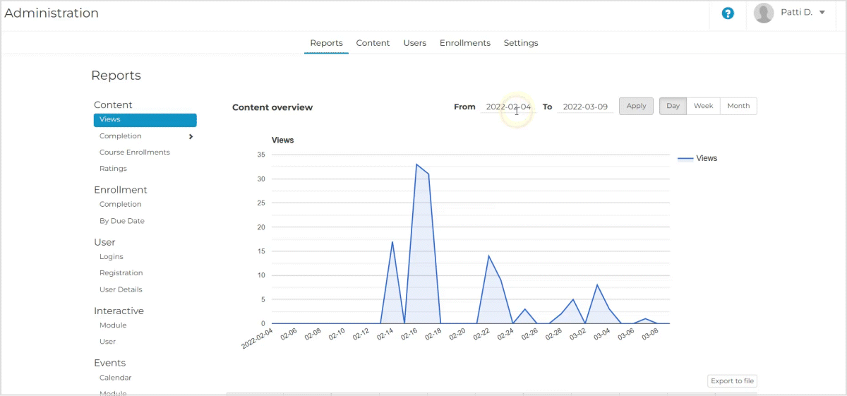This screenshot has width=847, height=396.
Task: Go to the Enrollments tab
Action: pos(464,43)
